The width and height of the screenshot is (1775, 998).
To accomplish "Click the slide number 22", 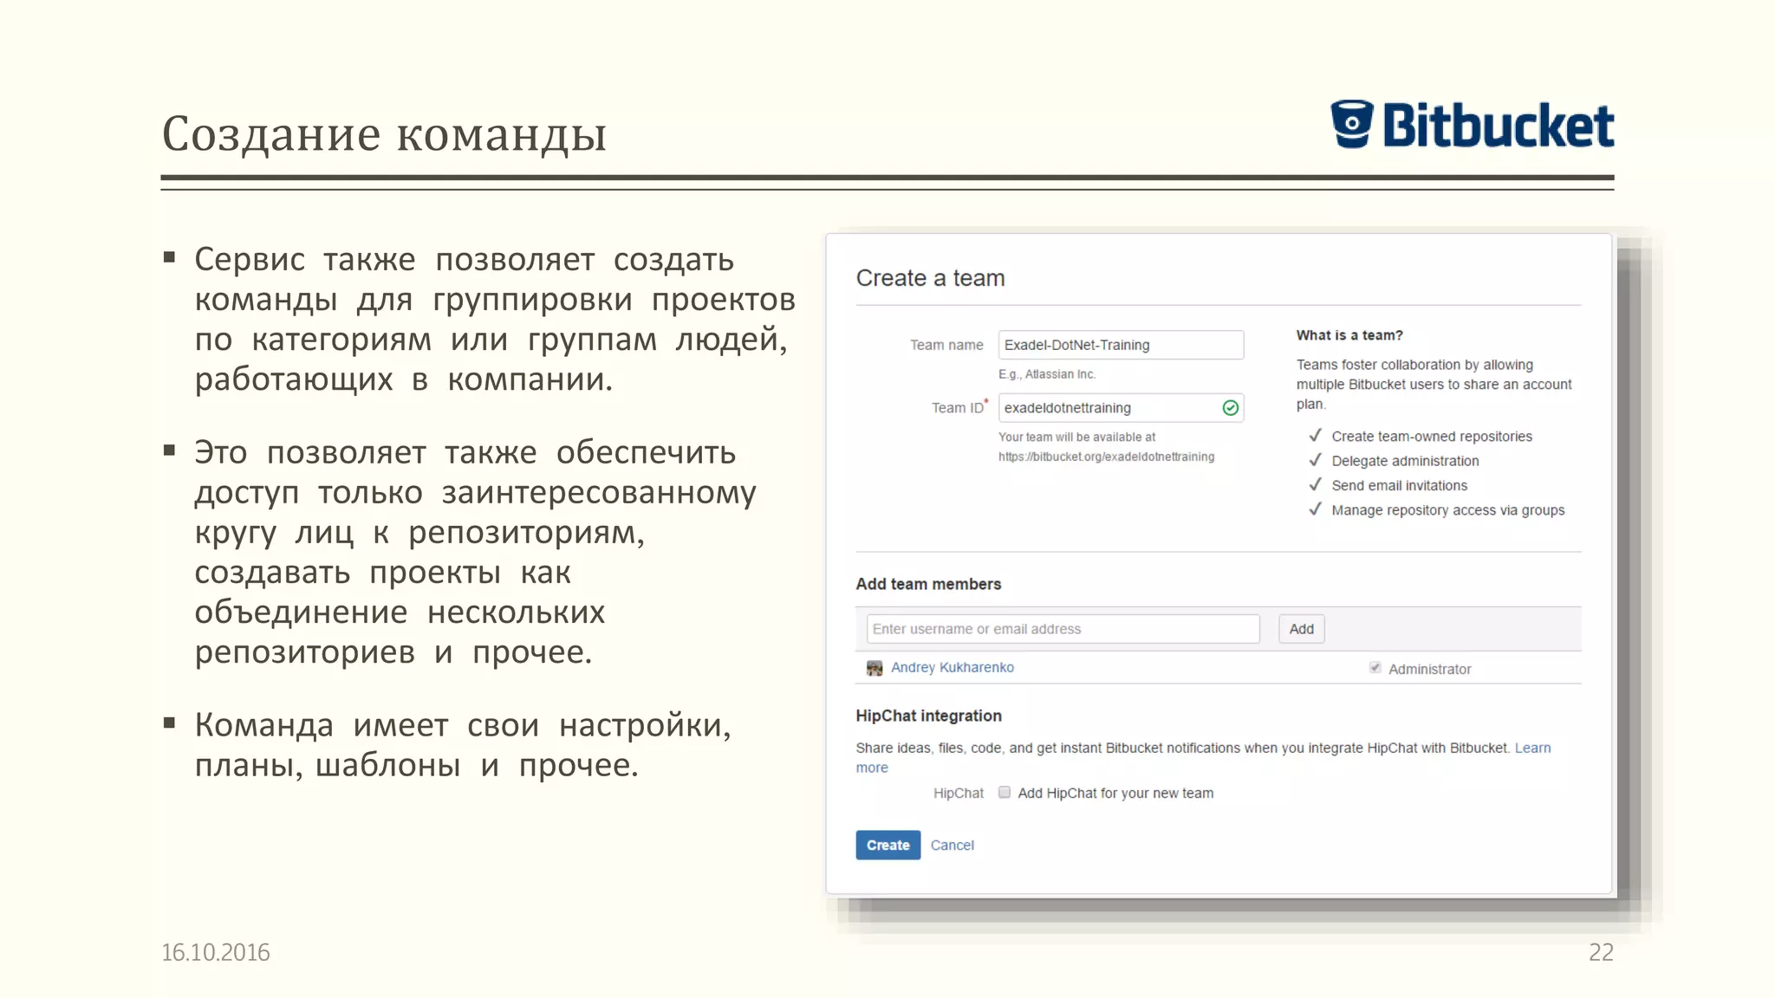I will point(1601,952).
